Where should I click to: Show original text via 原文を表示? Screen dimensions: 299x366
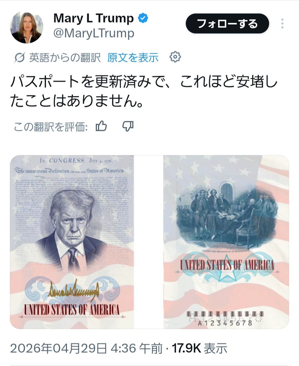(x=133, y=57)
